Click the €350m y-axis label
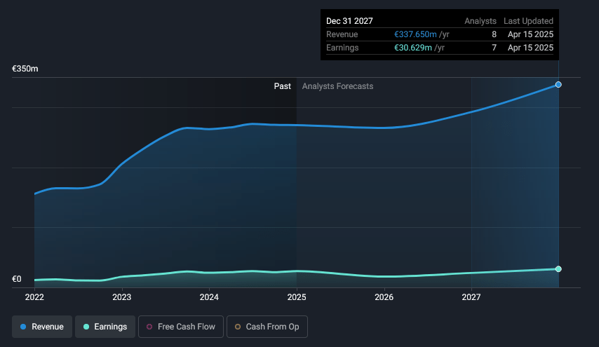The width and height of the screenshot is (599, 347). tap(25, 69)
